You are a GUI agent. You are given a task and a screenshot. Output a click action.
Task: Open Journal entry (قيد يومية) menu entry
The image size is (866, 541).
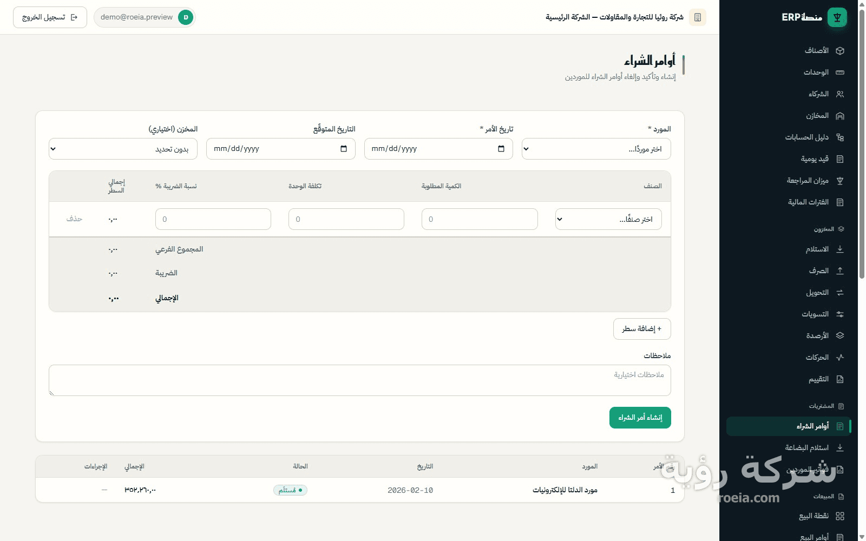tap(789, 159)
